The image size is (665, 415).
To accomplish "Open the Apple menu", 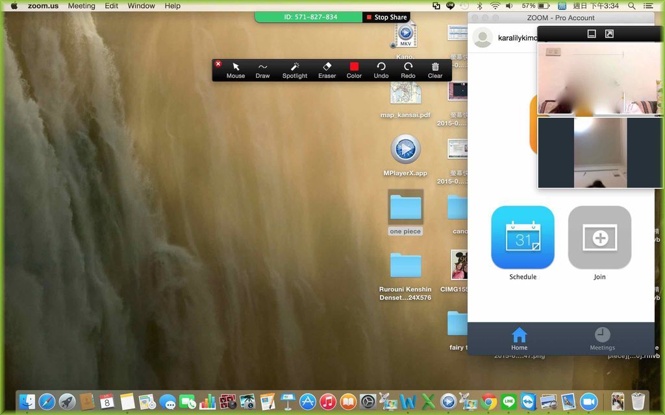I will [x=14, y=5].
